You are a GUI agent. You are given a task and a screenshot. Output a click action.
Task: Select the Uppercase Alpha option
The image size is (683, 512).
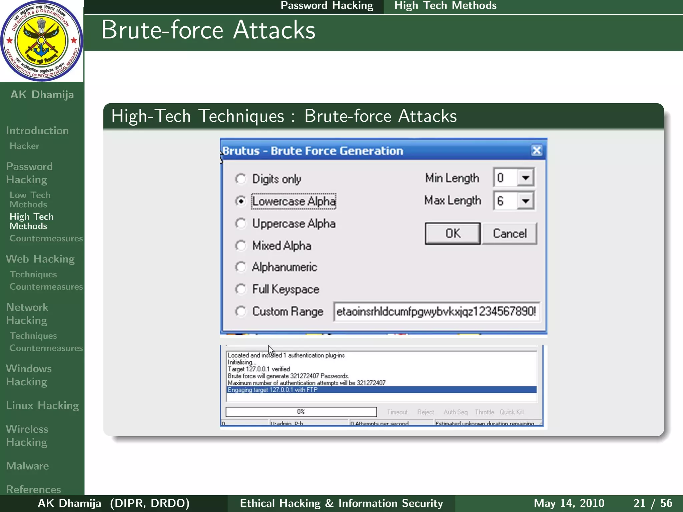(x=240, y=223)
